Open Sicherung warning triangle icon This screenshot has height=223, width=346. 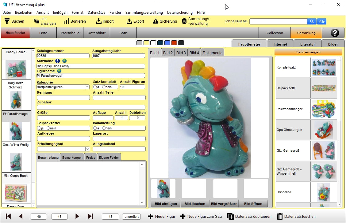click(x=156, y=21)
